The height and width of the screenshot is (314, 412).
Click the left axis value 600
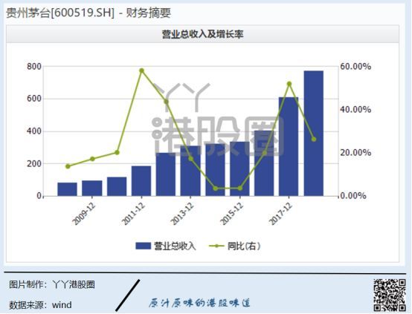coord(34,99)
